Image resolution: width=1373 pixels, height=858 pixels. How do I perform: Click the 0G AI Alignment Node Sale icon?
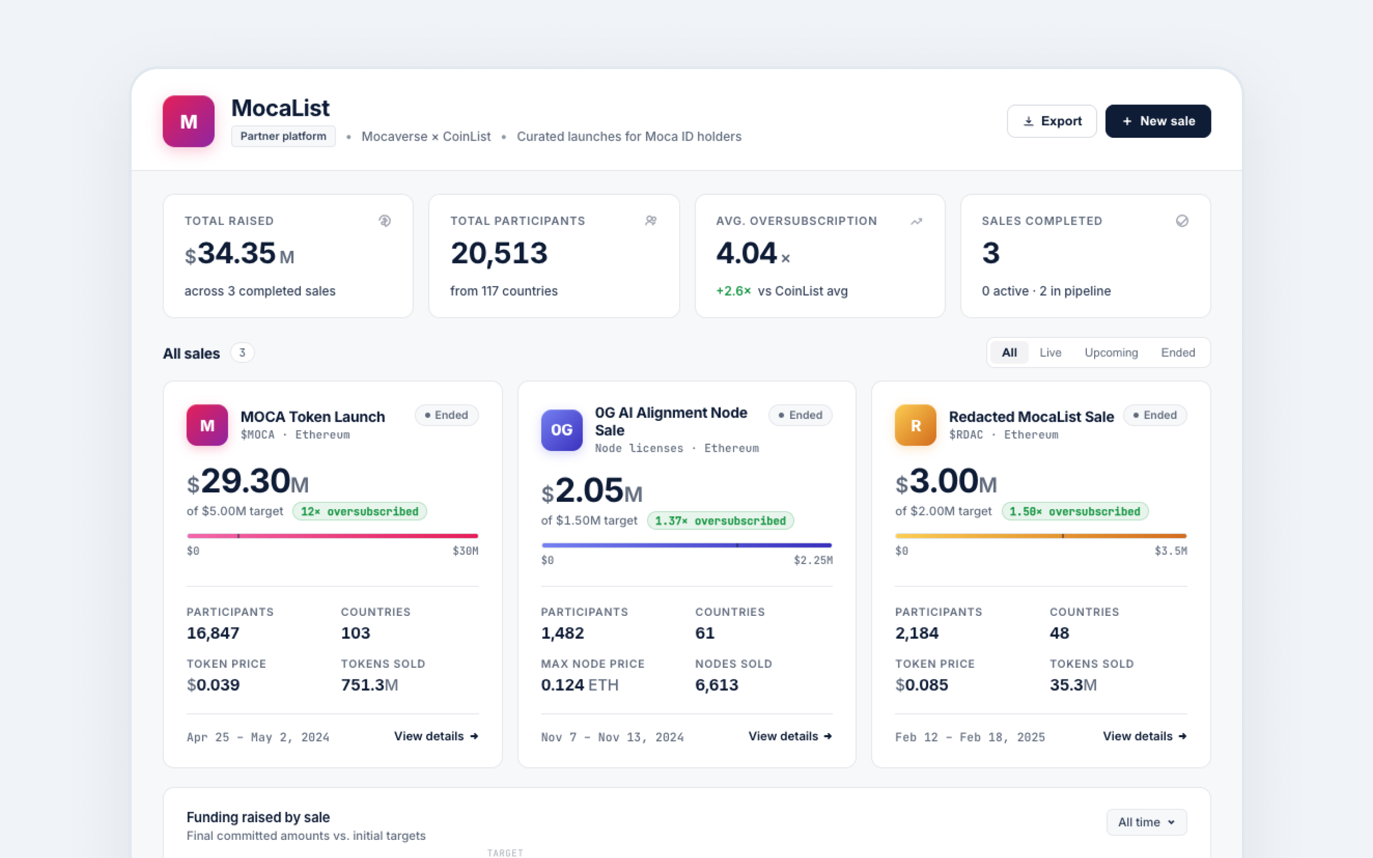point(562,429)
